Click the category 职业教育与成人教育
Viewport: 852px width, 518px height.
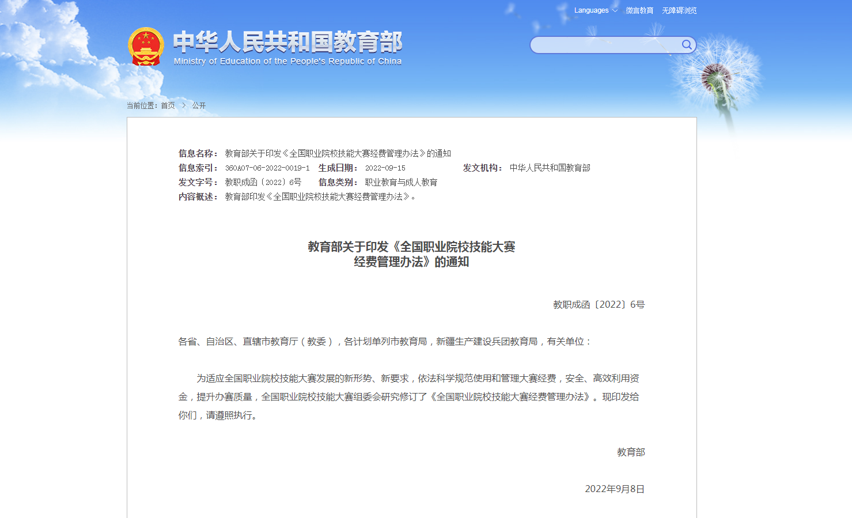[x=401, y=182]
